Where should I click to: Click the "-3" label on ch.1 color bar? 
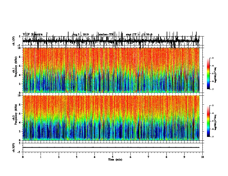point(212,58)
